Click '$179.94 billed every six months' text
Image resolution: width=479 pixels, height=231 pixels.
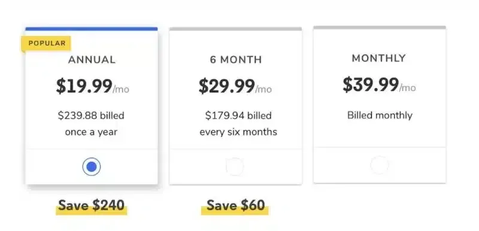click(238, 124)
